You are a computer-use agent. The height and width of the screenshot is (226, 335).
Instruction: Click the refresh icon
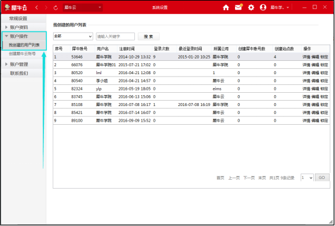click(x=56, y=8)
